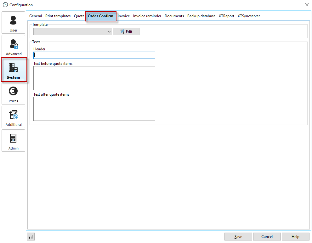The image size is (312, 243).
Task: Open the User settings section
Action: (13, 23)
